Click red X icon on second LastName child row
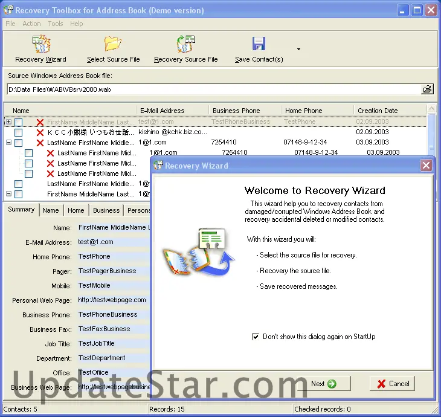The height and width of the screenshot is (417, 441). 50,163
